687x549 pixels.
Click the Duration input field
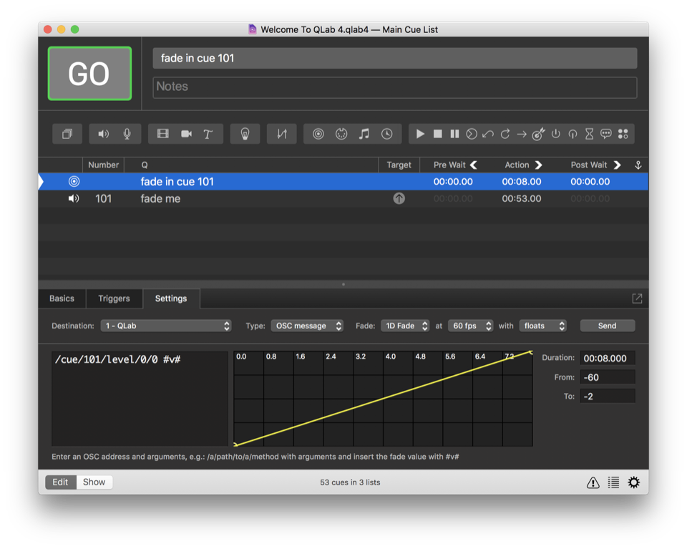(607, 358)
